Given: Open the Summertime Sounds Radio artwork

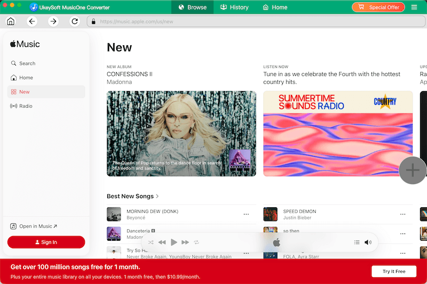Looking at the screenshot, I should (338, 133).
